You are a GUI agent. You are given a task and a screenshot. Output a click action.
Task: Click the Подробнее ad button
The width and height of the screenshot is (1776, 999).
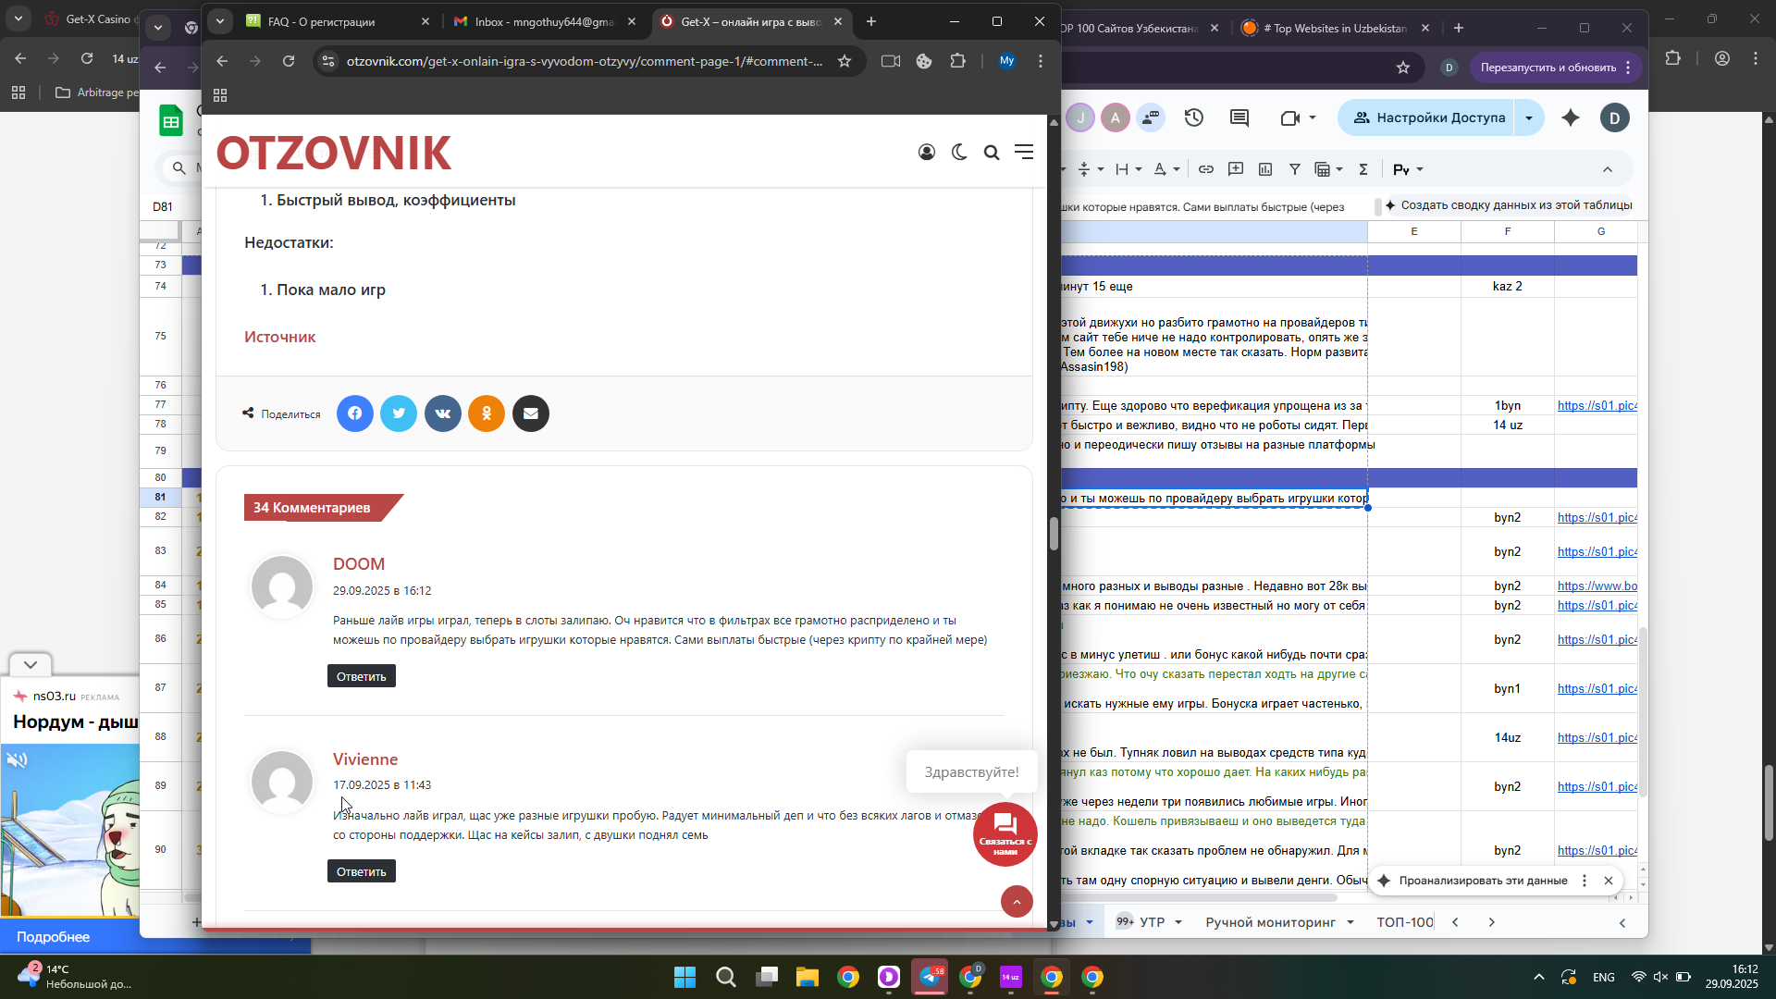[53, 937]
